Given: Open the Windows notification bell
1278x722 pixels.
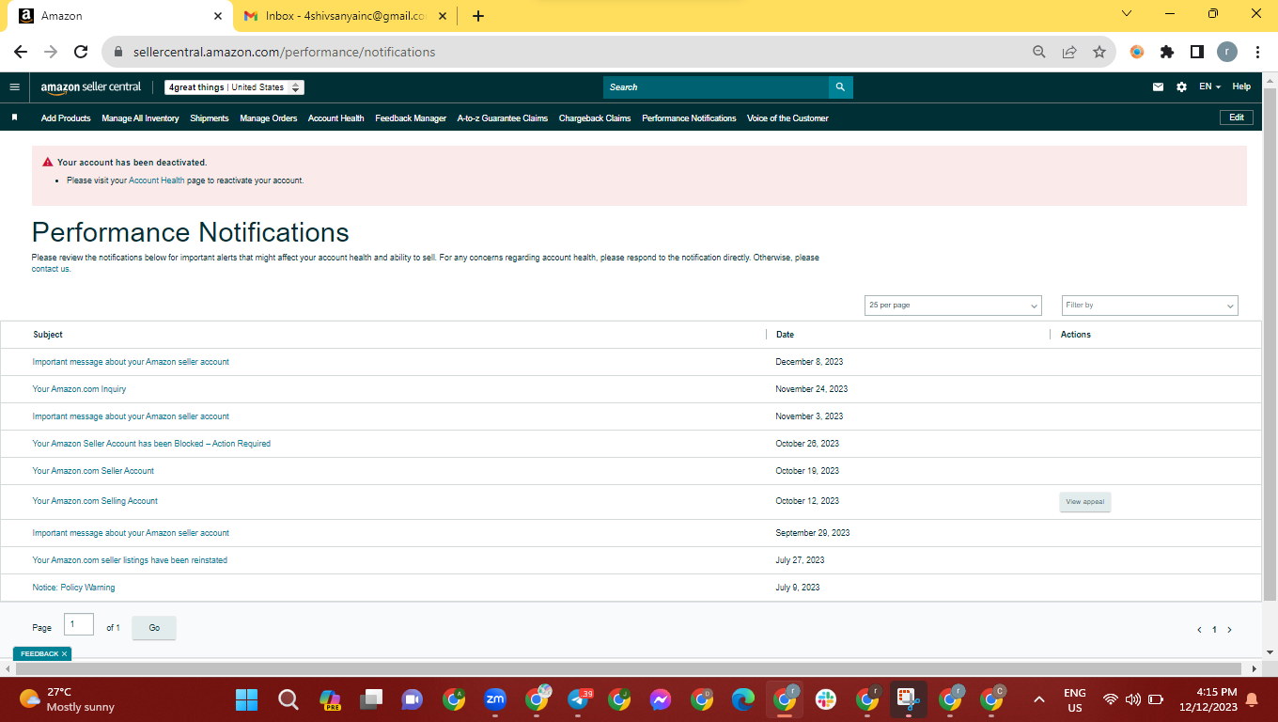Looking at the screenshot, I should tap(1252, 699).
